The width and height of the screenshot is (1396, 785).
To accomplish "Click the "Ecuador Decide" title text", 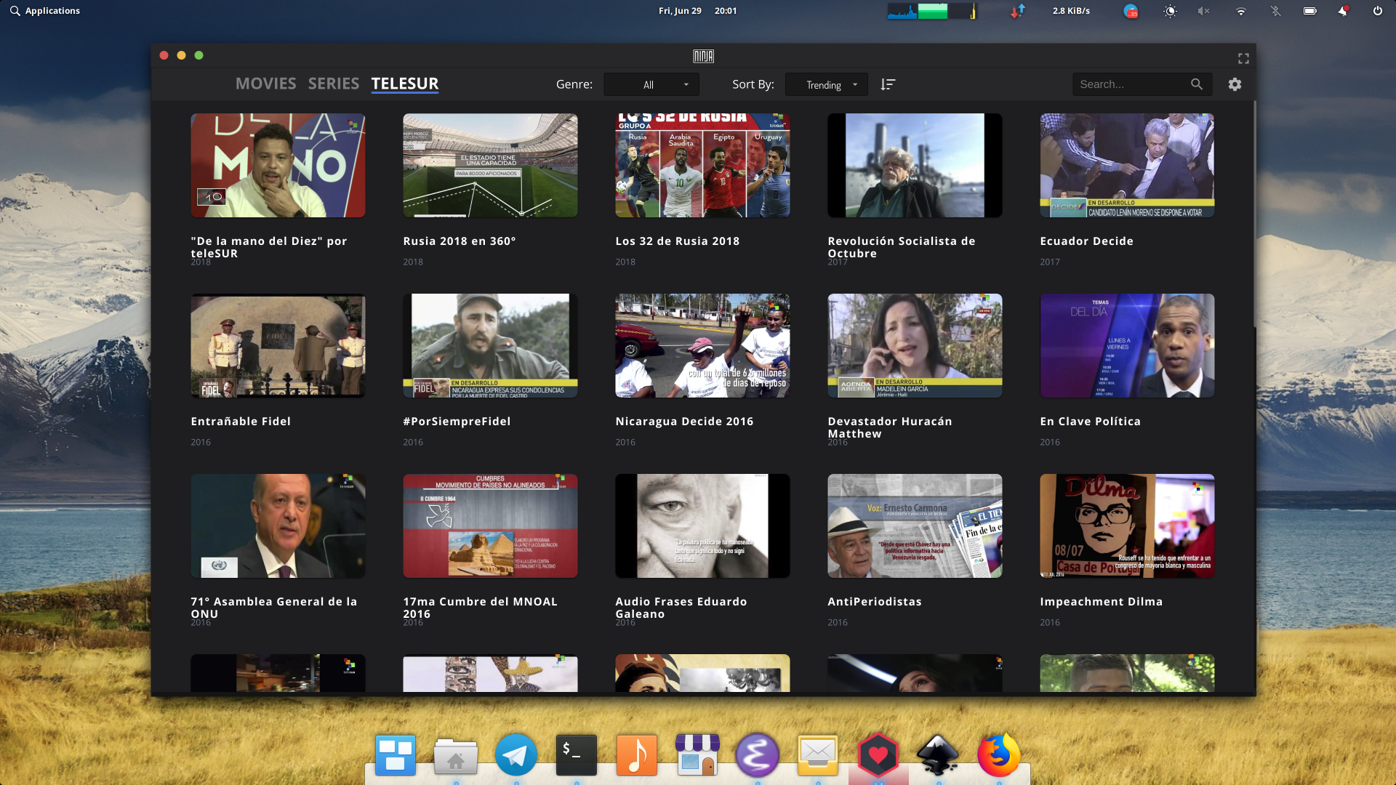I will 1086,241.
